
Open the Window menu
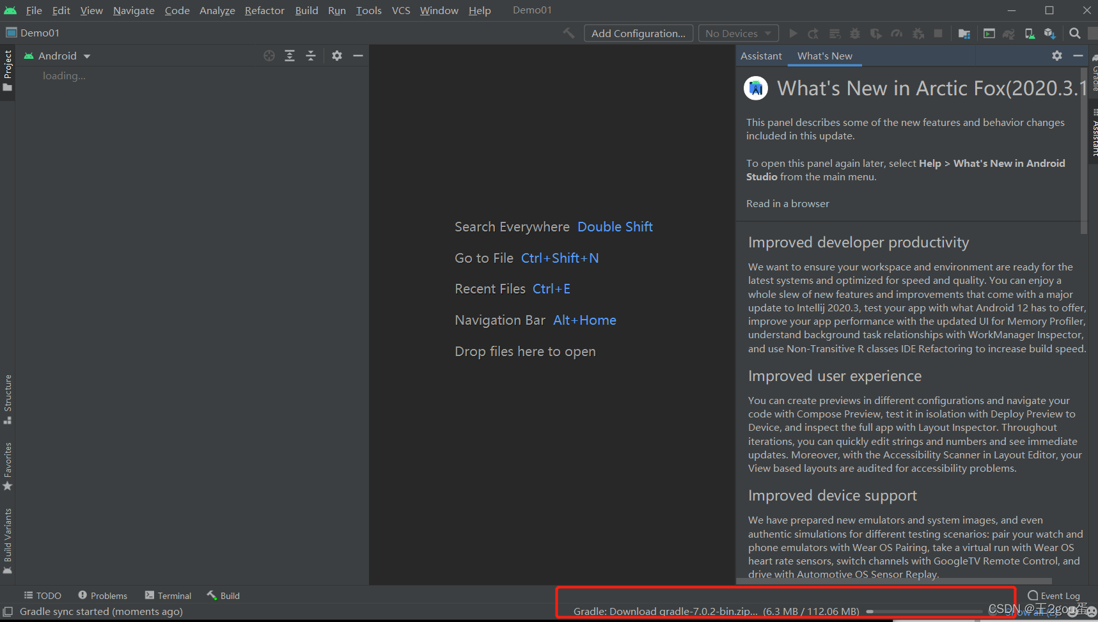point(439,10)
